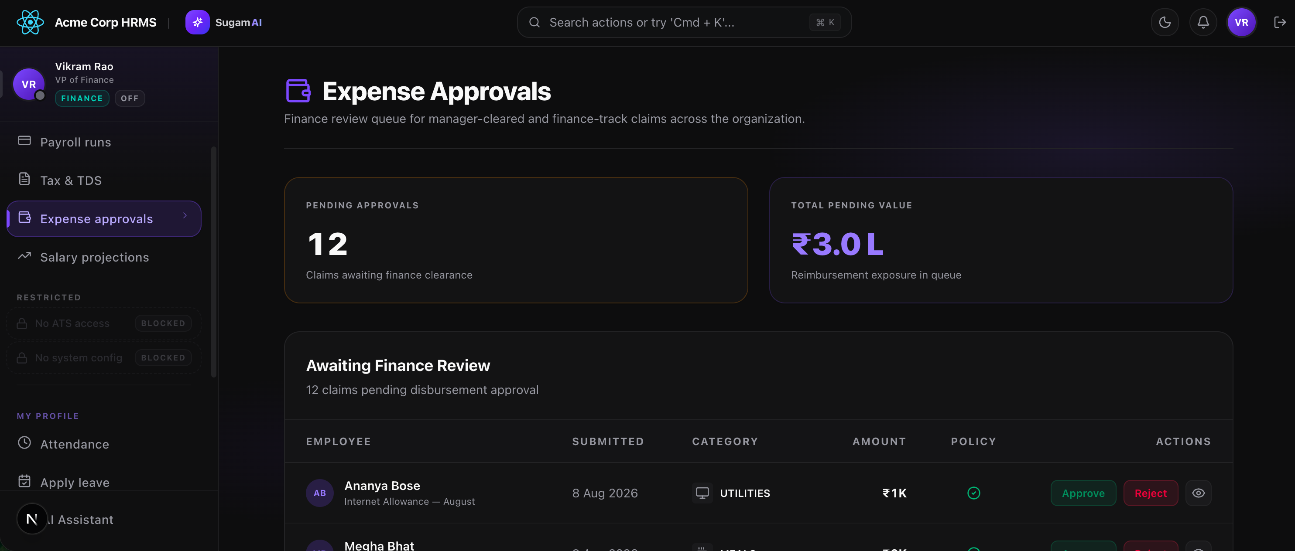
Task: Click the SUBMITTED column header
Action: click(x=608, y=441)
